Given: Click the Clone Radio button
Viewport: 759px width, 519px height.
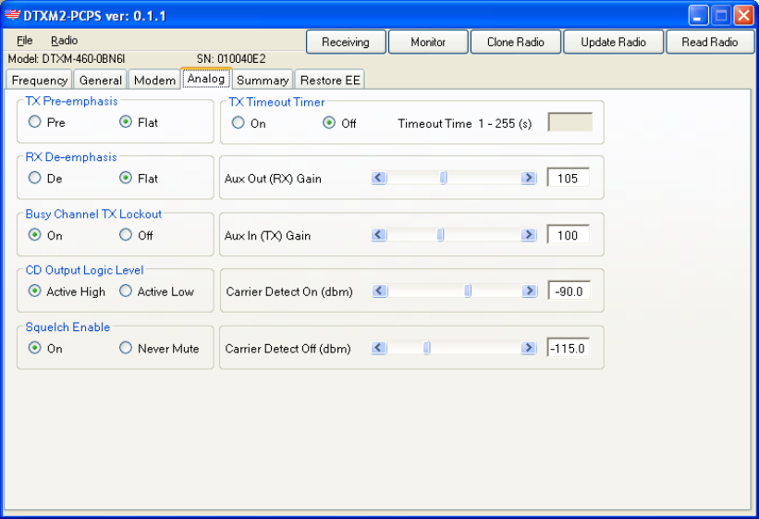Looking at the screenshot, I should tap(516, 43).
